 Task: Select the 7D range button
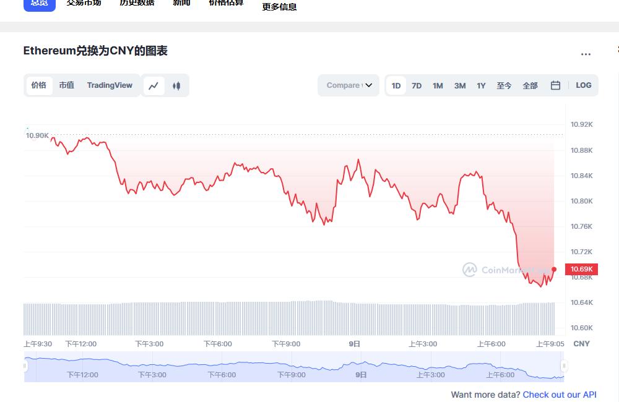point(417,85)
